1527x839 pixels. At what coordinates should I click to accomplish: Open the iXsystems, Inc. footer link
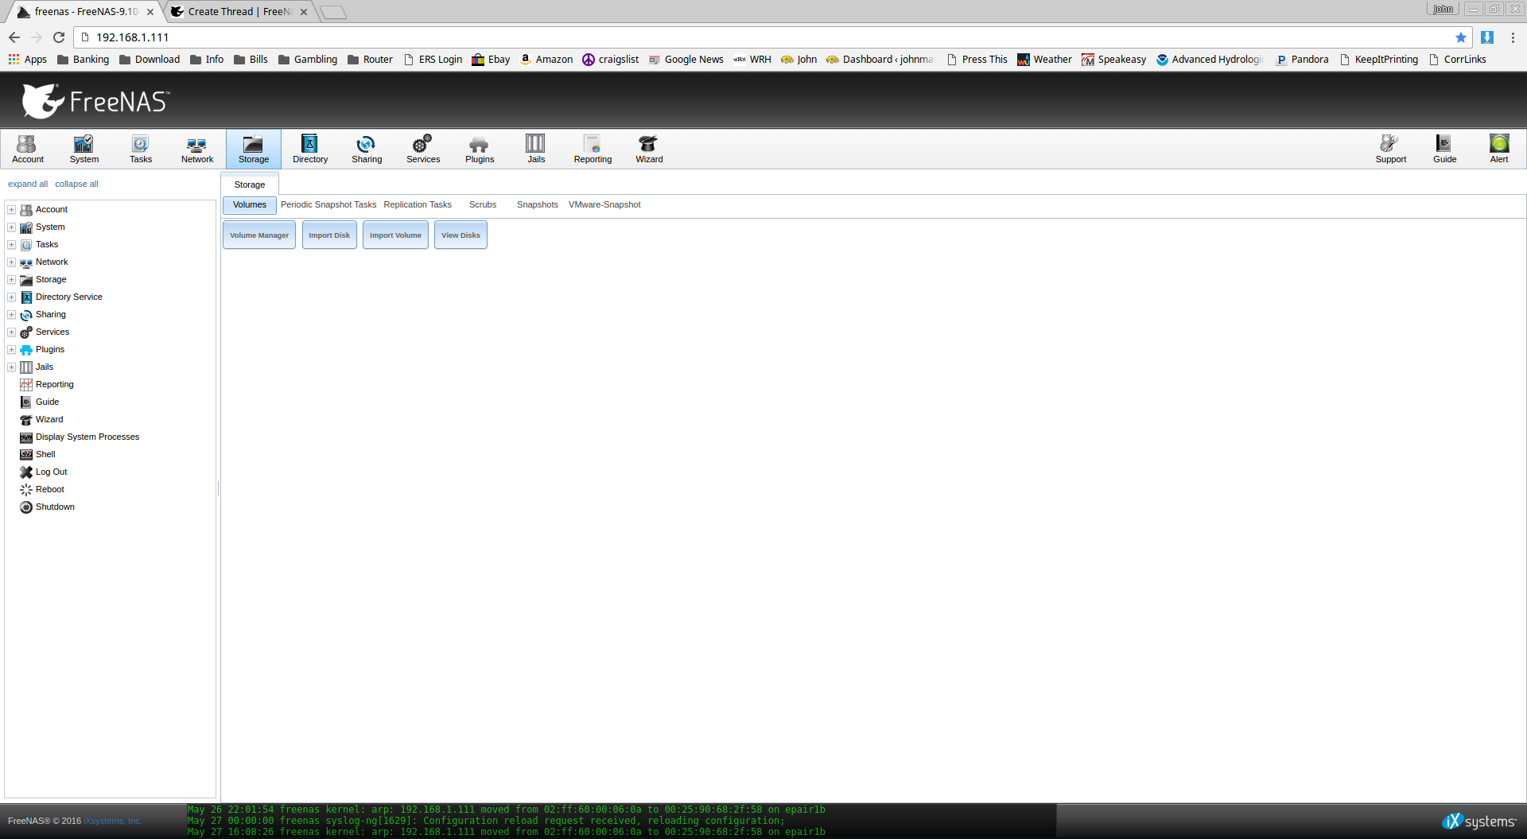113,822
